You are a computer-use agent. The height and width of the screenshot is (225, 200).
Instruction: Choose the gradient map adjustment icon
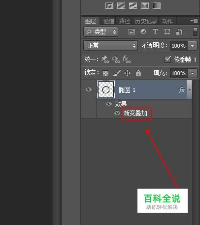(x=157, y=6)
